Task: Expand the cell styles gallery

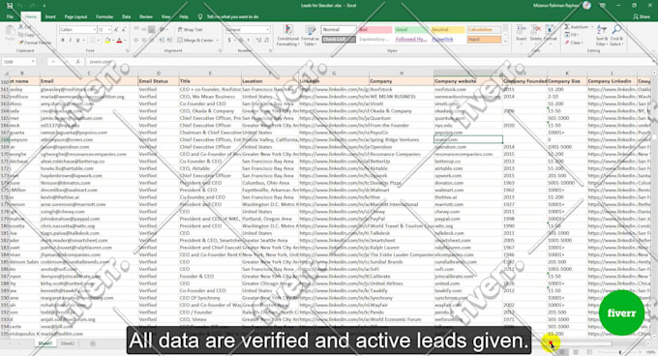Action: click(x=504, y=42)
